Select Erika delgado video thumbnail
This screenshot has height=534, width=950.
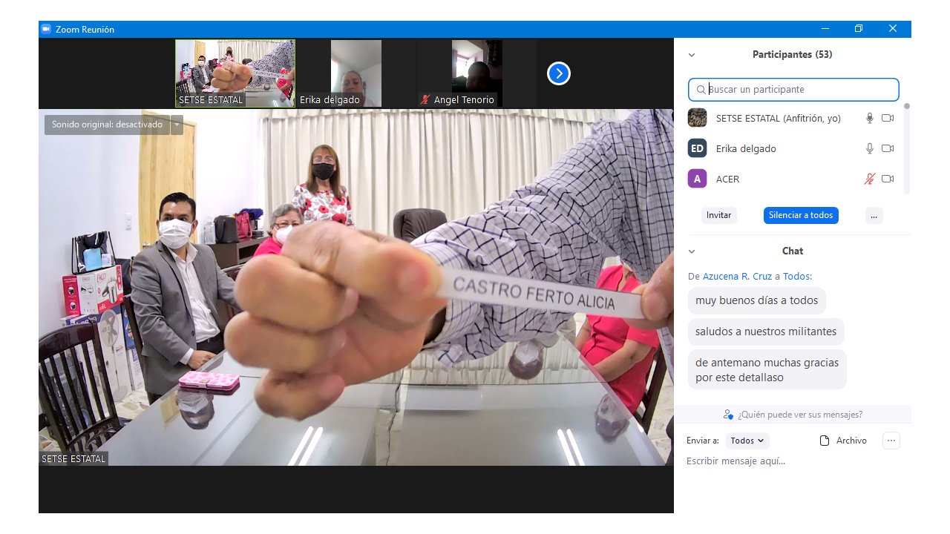click(x=356, y=73)
